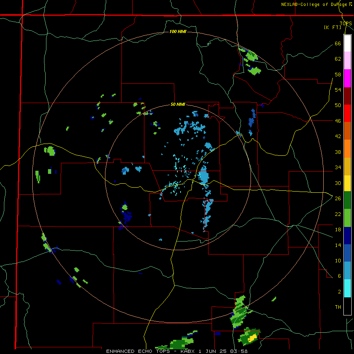The image size is (354, 354).
Task: Click the light green legend swatch
Action: click(347, 218)
